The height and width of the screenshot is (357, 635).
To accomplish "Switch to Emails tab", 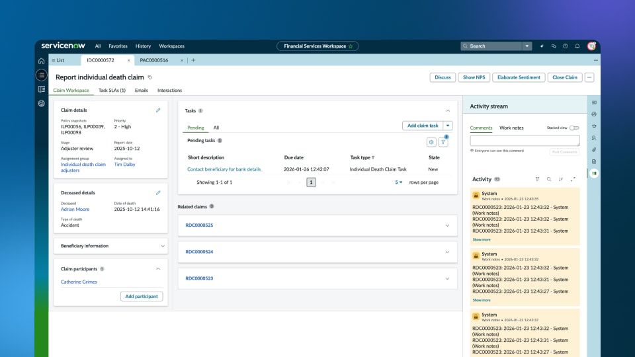I will click(x=142, y=91).
